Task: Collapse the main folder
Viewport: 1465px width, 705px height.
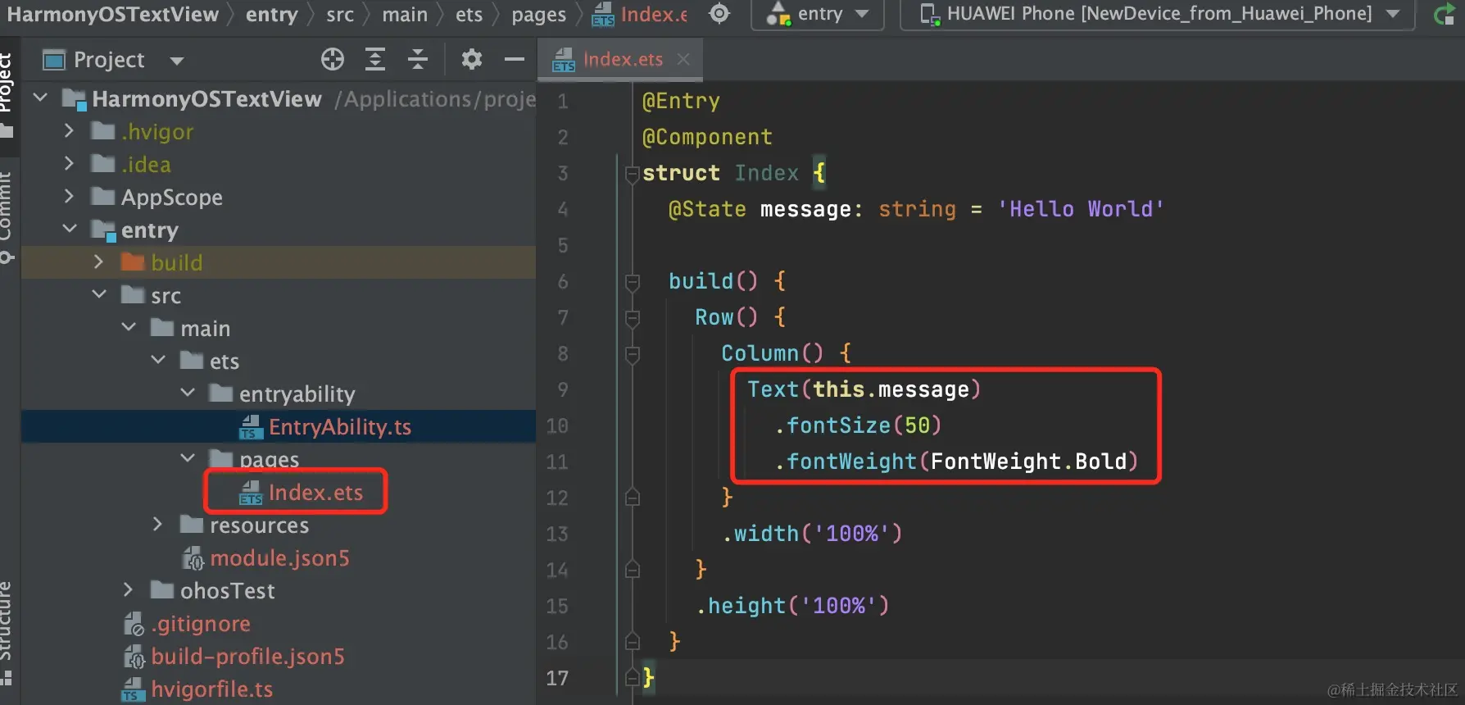Action: tap(129, 327)
